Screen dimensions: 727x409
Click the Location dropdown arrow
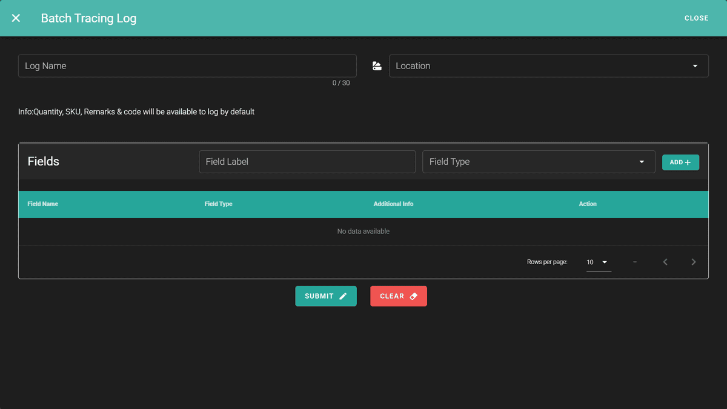[695, 66]
